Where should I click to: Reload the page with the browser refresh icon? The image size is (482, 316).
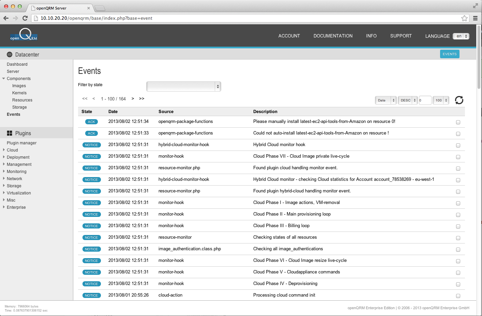[25, 18]
